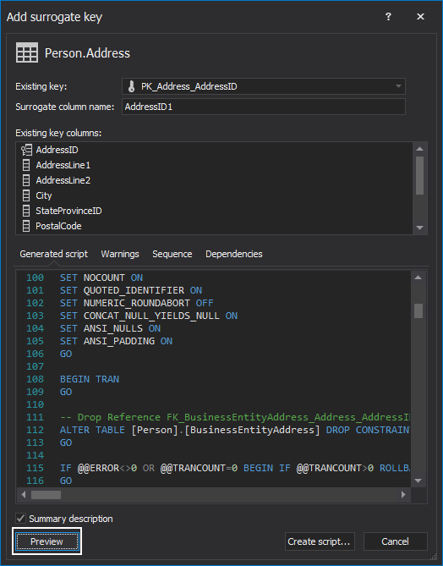Click the script pane scroll-right arrow
Image resolution: width=443 pixels, height=566 pixels.
coord(403,495)
